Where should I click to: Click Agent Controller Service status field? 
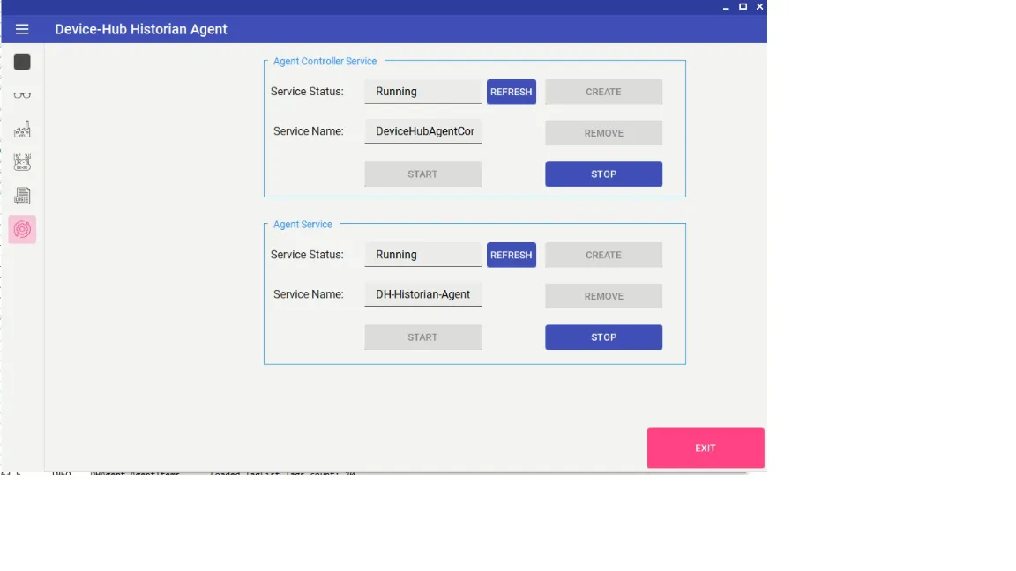(423, 92)
